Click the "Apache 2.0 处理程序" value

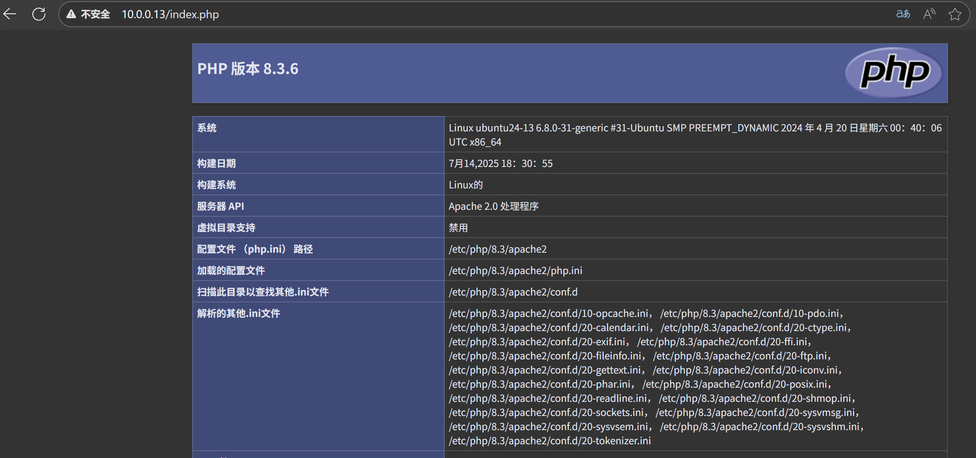coord(494,206)
